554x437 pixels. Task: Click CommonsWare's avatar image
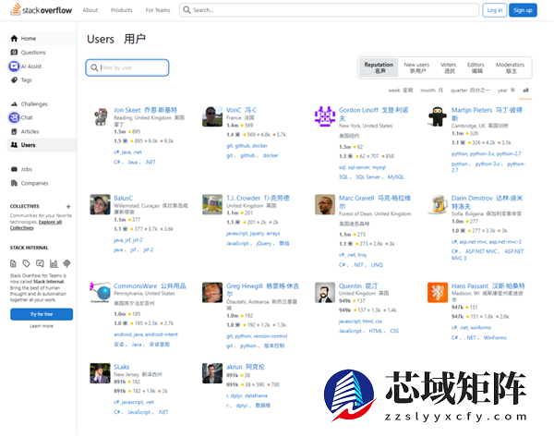pos(101,292)
